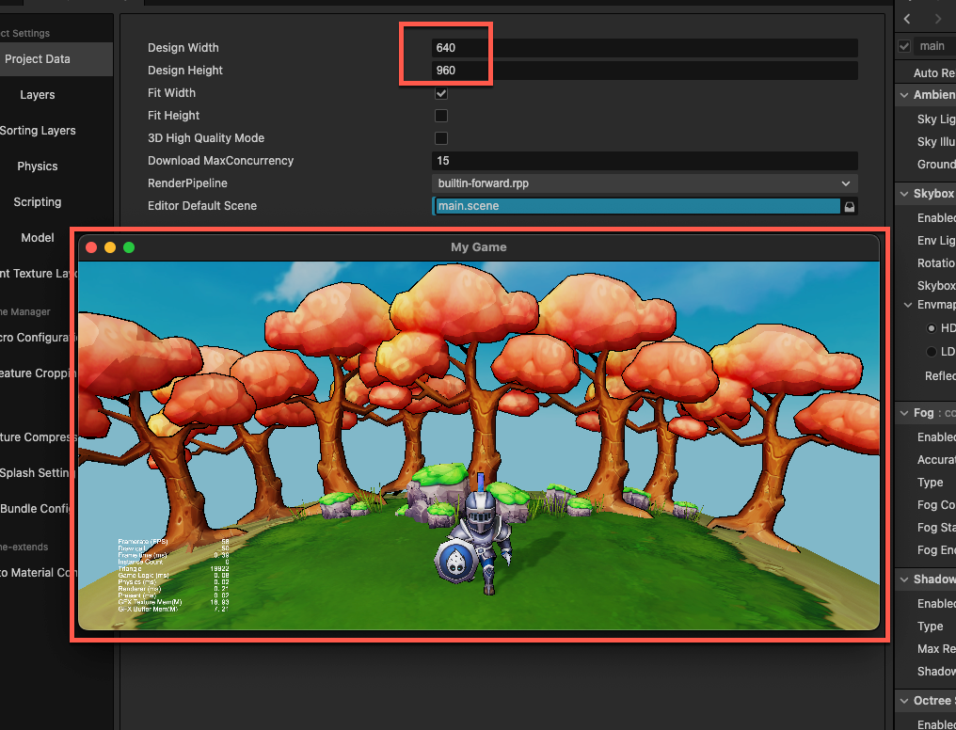Screen dimensions: 956x730
Task: Click the Design Width label
Action: click(183, 48)
